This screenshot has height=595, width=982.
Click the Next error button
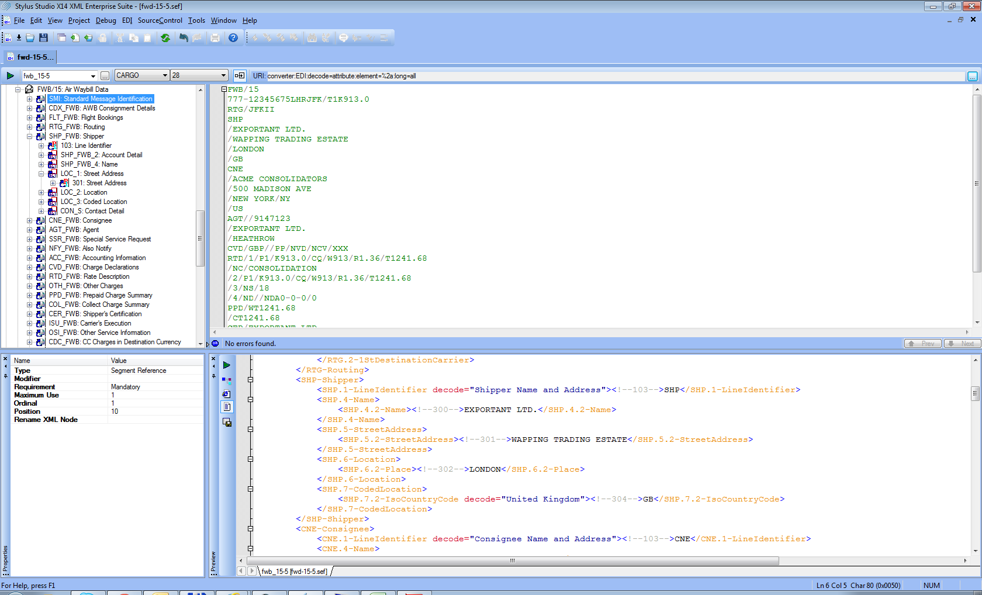(962, 344)
